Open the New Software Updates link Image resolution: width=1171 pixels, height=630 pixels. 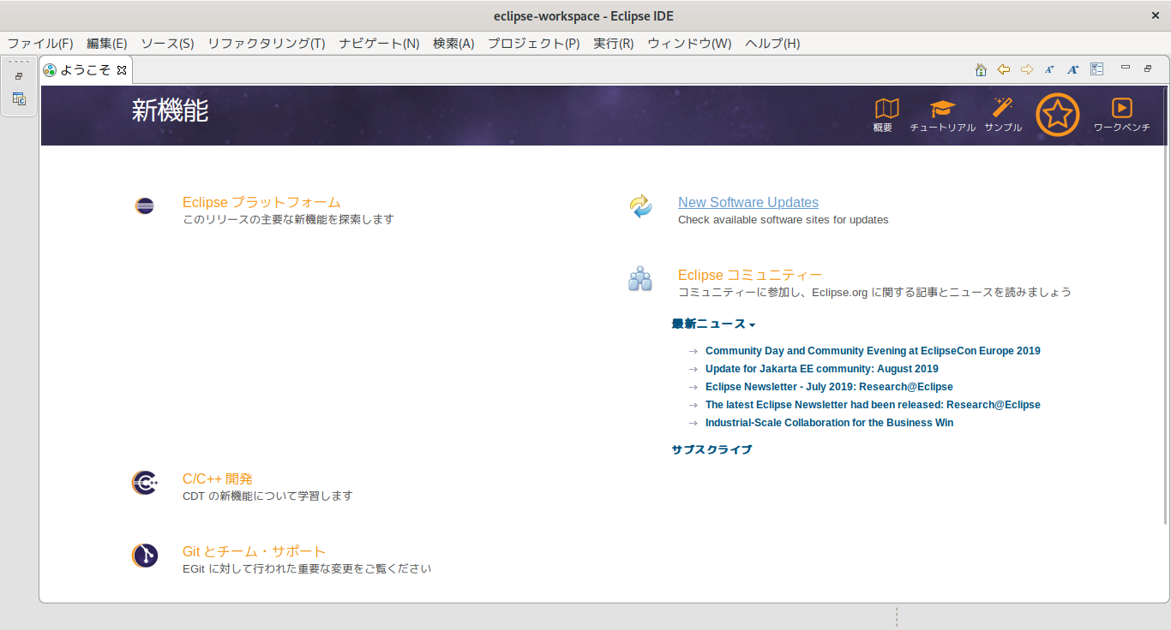[748, 203]
